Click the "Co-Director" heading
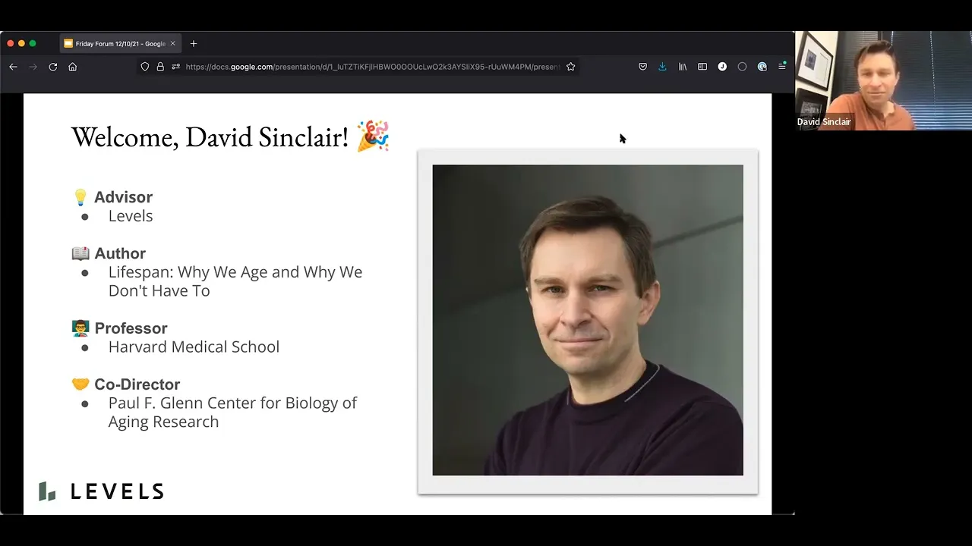Viewport: 972px width, 546px height. (x=137, y=384)
